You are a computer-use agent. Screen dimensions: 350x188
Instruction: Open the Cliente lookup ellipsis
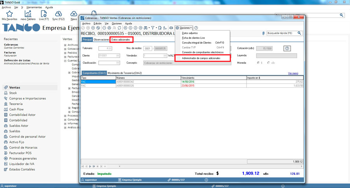click(117, 56)
